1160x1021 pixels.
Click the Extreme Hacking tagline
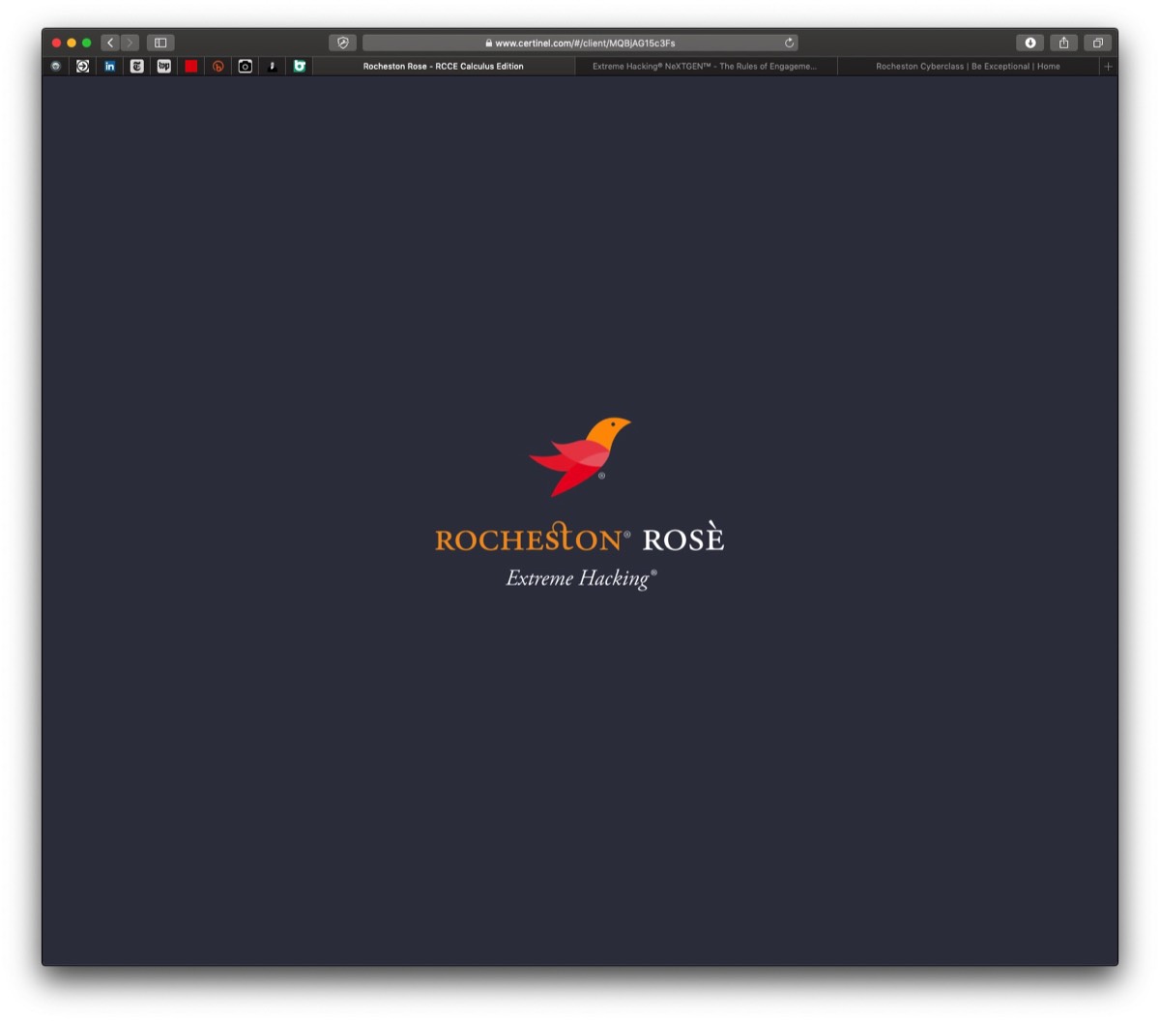pos(581,578)
